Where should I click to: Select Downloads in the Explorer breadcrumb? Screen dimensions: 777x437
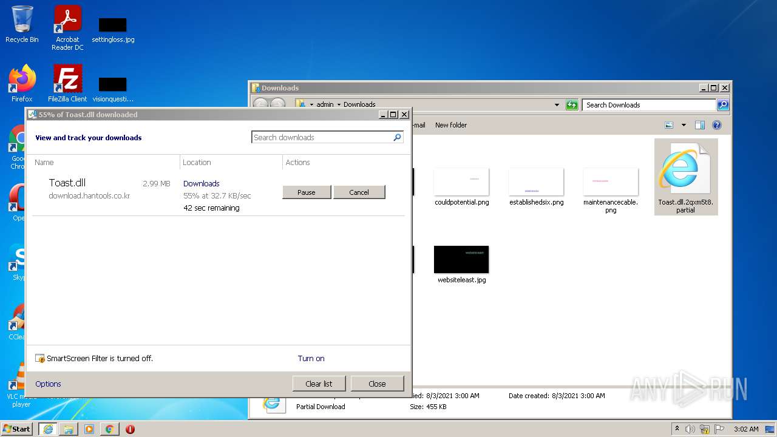(x=359, y=104)
